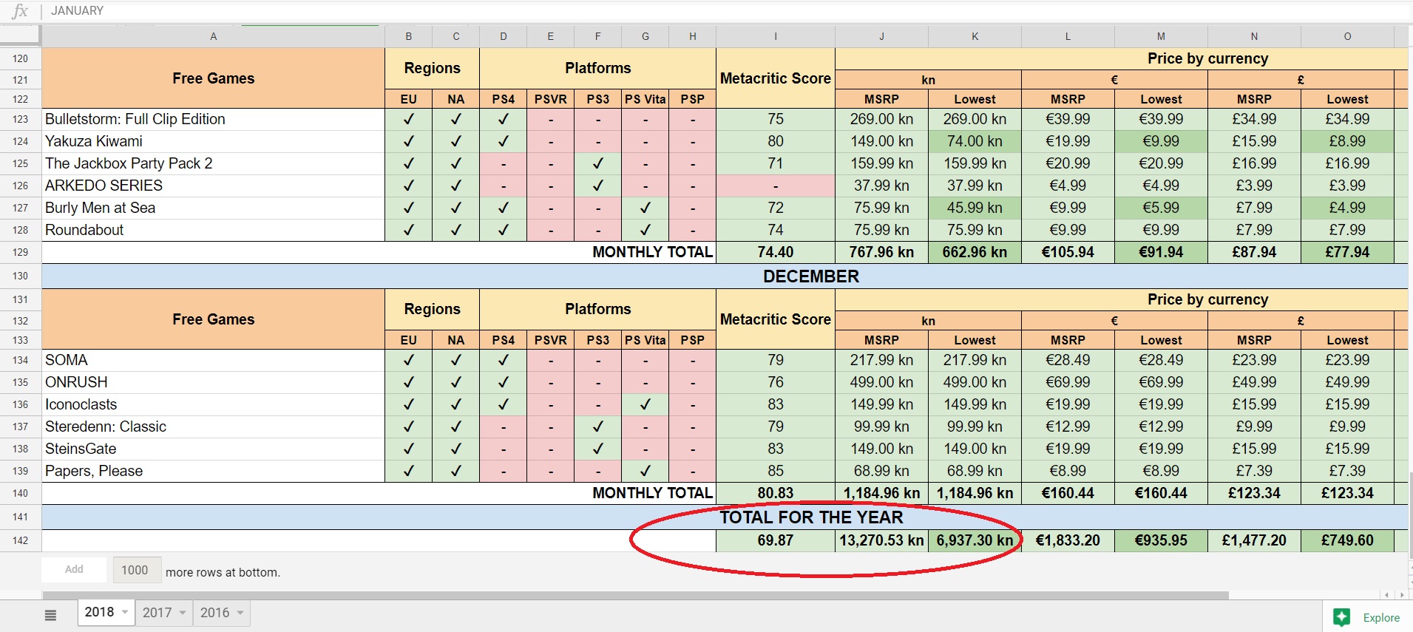Click the horizontal scroll left arrow
The width and height of the screenshot is (1413, 632).
click(x=1386, y=594)
